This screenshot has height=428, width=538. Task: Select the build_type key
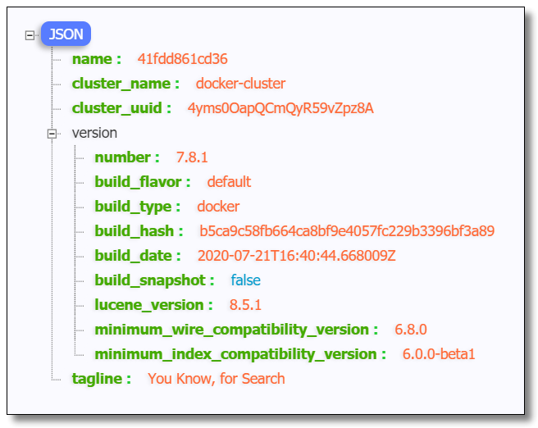[x=133, y=207]
